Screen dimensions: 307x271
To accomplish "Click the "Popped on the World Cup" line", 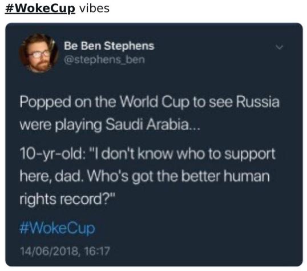I will 149,103.
